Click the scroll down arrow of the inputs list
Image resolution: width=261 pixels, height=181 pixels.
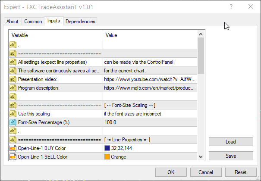[x=201, y=157]
